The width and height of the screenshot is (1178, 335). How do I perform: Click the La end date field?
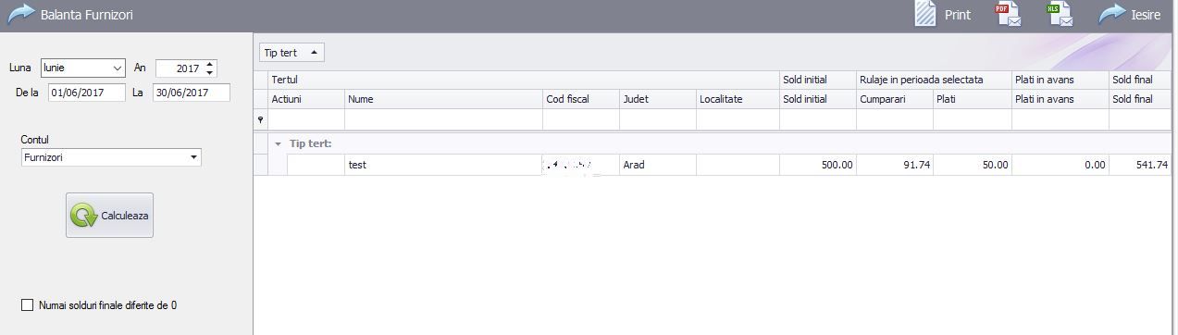coord(192,93)
